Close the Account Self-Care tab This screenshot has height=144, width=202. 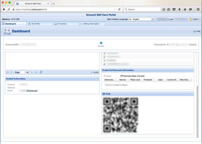[x=48, y=4]
